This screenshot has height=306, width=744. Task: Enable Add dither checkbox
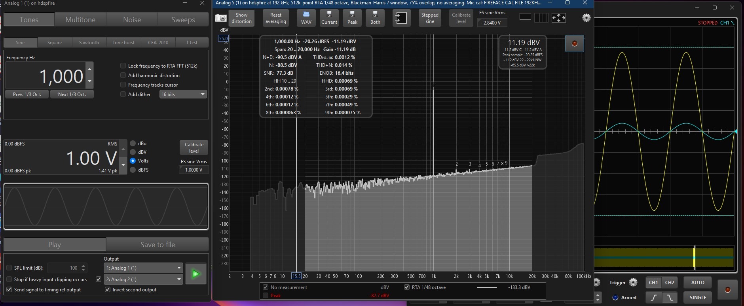pos(123,94)
